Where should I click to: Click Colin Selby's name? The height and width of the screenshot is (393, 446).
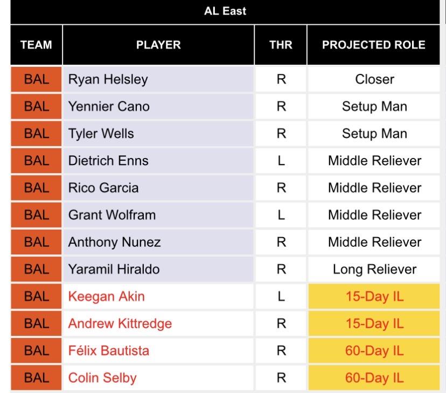(102, 378)
